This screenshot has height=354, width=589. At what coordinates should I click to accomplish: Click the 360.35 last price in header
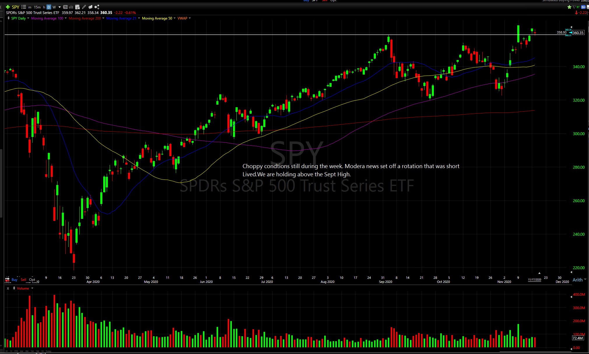pyautogui.click(x=106, y=13)
